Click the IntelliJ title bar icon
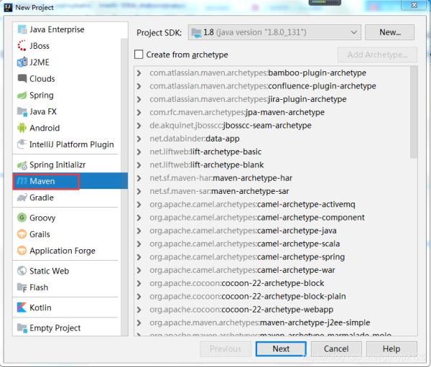This screenshot has height=367, width=431. pos(8,7)
